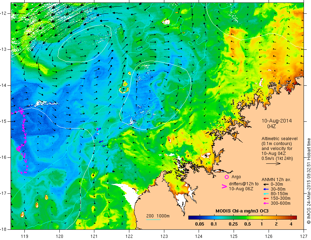Click the '0.05' color bar tick label
The height and width of the screenshot is (240, 311).
pos(200,224)
